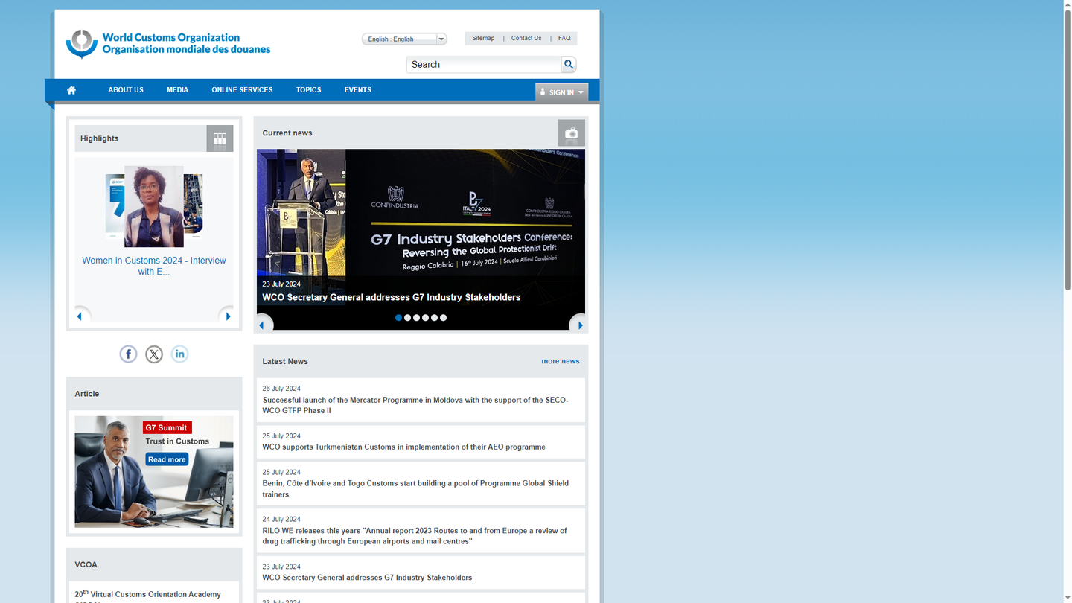Open the TOPICS menu
Image resolution: width=1072 pixels, height=603 pixels.
click(308, 90)
